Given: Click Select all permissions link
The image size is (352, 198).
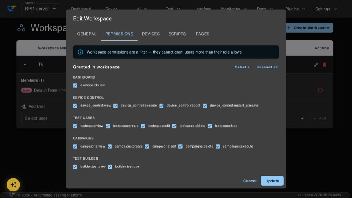Looking at the screenshot, I should tap(243, 67).
